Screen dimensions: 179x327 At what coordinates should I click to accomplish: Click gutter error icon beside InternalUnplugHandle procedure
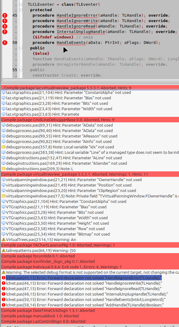(5, 32)
